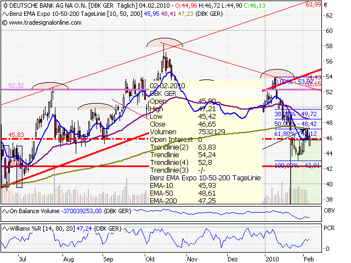The height and width of the screenshot is (263, 351).
Task: Click the tooltip EMA-50 value 48,61
Action: [x=207, y=193]
